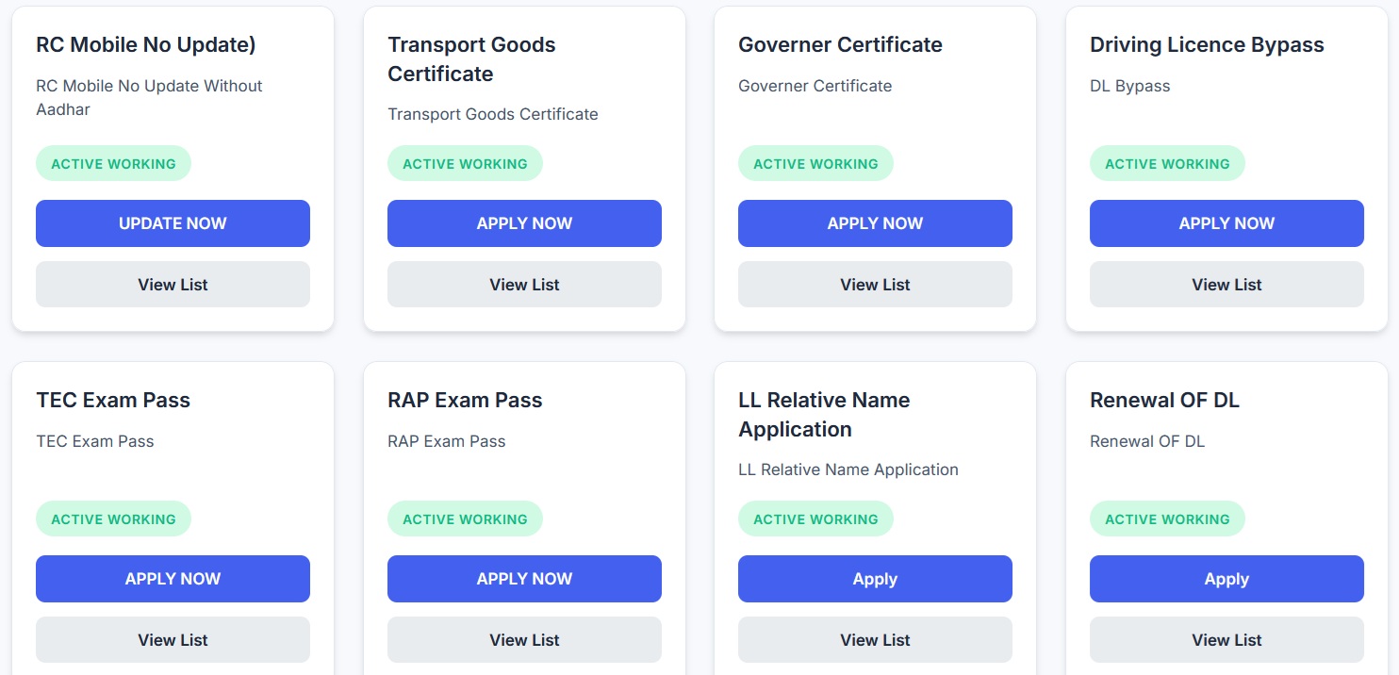Screen dimensions: 1399x675
Task: Open Governer Certificate View List
Action: point(875,285)
